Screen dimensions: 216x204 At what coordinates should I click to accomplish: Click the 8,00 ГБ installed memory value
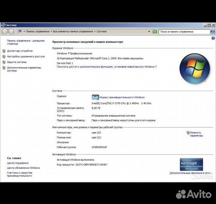coord(96,108)
